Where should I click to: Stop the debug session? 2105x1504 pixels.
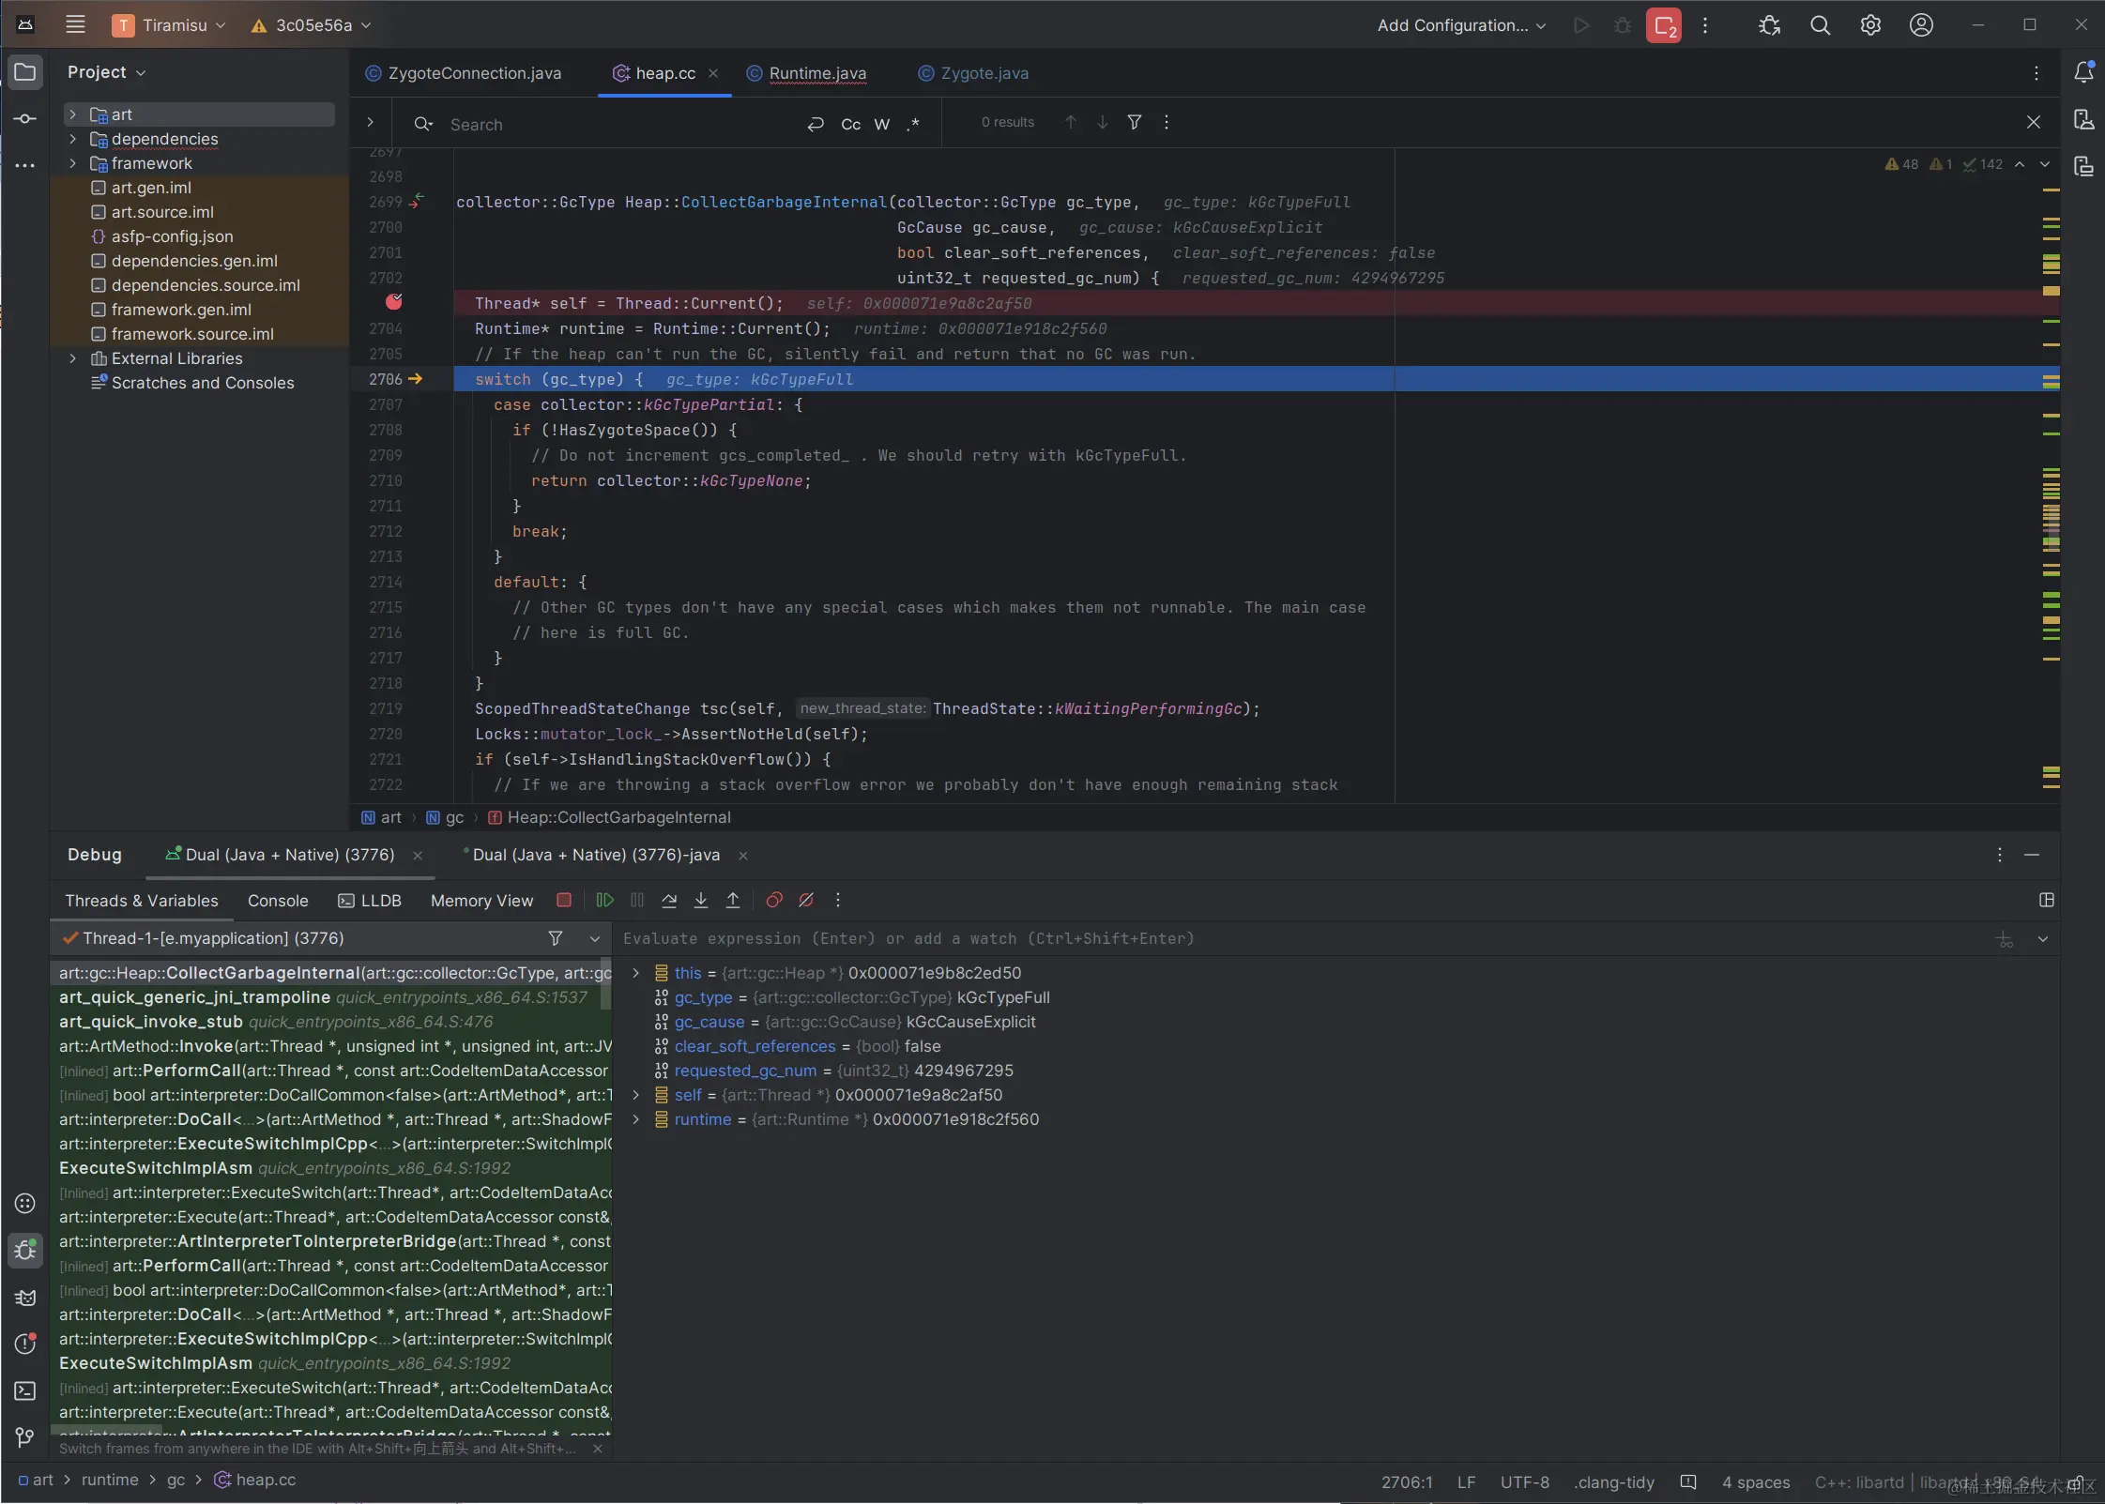click(x=564, y=900)
